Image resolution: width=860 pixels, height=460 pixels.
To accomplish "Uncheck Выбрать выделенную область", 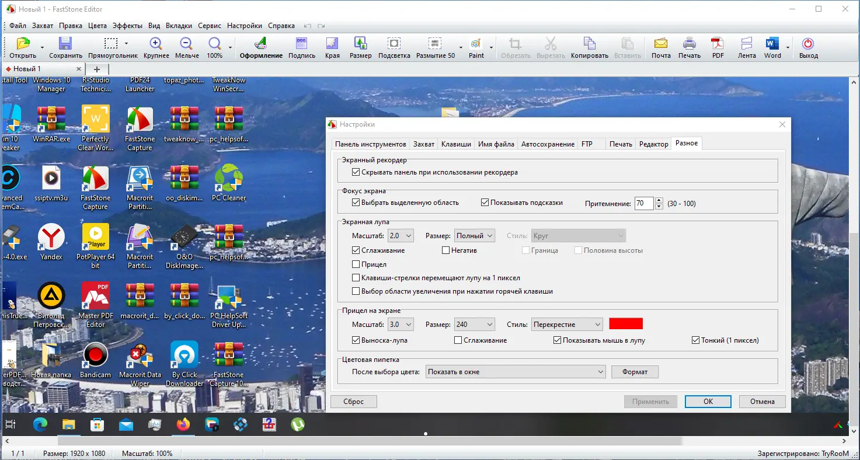I will [x=356, y=203].
